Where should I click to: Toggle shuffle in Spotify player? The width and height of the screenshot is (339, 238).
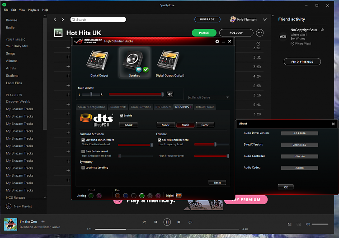coord(144,222)
